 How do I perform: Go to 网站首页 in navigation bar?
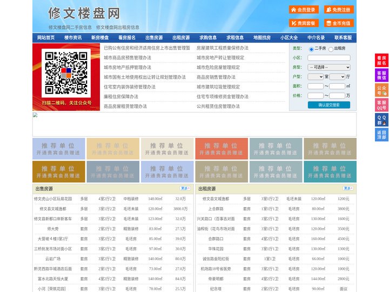(x=46, y=38)
